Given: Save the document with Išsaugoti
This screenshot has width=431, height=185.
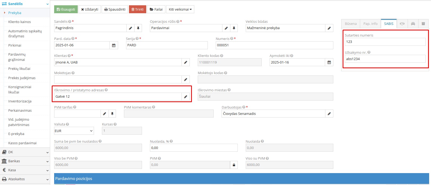Looking at the screenshot, I should pos(66,9).
